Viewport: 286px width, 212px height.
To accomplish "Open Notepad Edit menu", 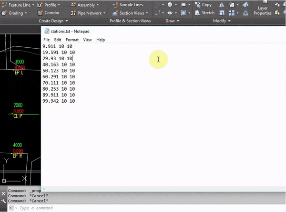I will click(x=58, y=40).
